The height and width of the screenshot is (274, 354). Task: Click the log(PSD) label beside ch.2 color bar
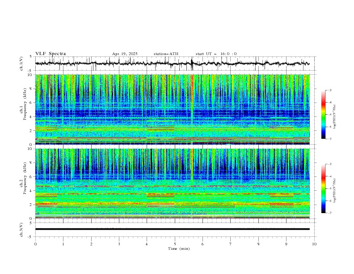click(x=334, y=191)
